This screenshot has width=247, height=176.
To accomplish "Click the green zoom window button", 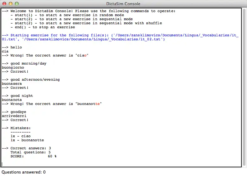I will click(x=17, y=4).
